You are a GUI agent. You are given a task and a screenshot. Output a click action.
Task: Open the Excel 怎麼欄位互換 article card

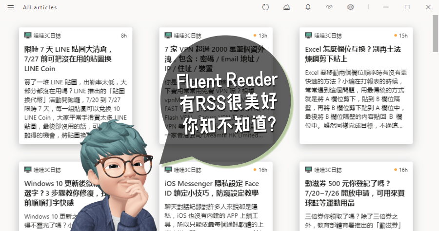(x=356, y=86)
